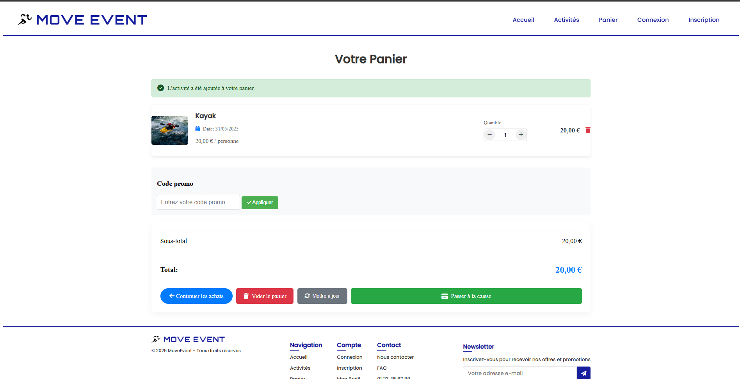The width and height of the screenshot is (740, 379).
Task: Continue shopping with Continuer les achats
Action: [196, 296]
